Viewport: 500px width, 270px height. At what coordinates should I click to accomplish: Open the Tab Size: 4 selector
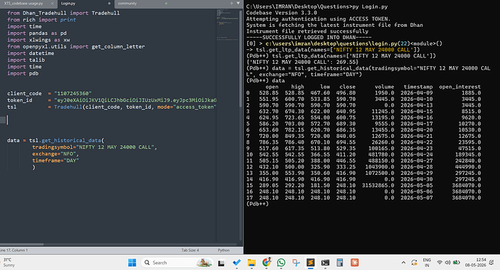190,250
